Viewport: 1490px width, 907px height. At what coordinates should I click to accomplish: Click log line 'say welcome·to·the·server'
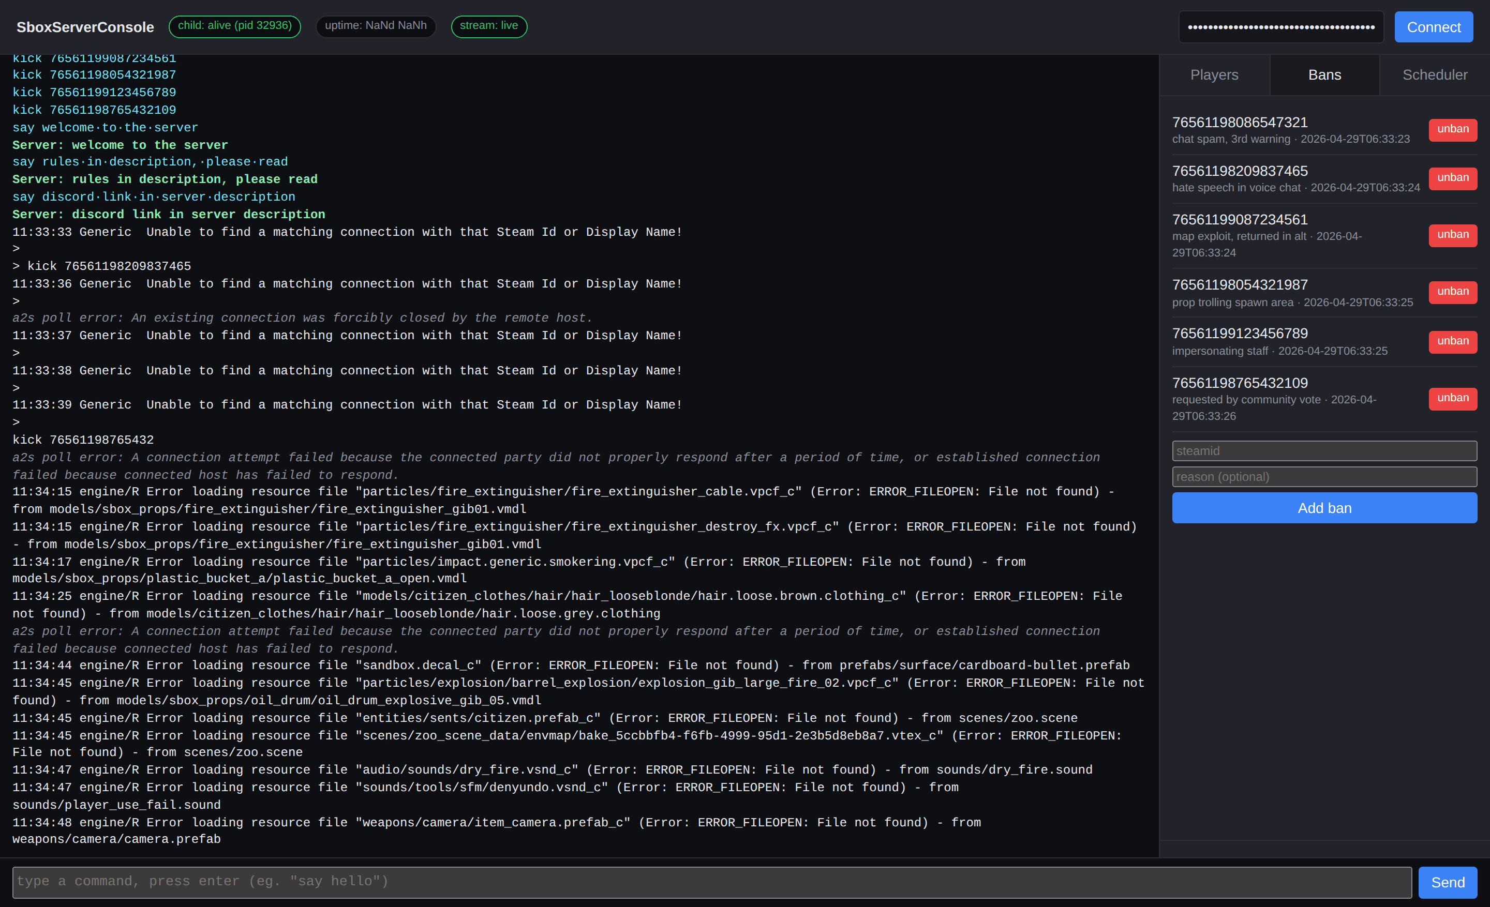(105, 128)
